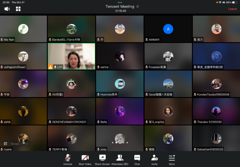Leave the meeting
The image size is (240, 167).
click(x=232, y=9)
